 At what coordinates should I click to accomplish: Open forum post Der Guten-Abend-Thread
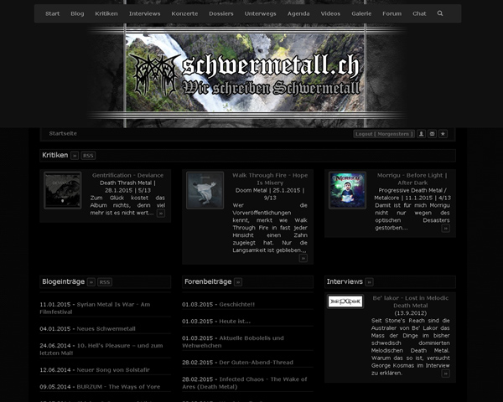pyautogui.click(x=256, y=363)
